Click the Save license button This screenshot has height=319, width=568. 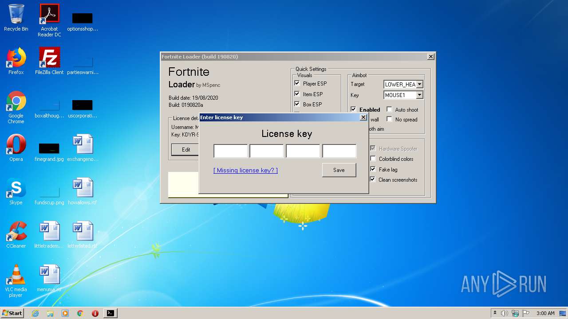click(339, 170)
